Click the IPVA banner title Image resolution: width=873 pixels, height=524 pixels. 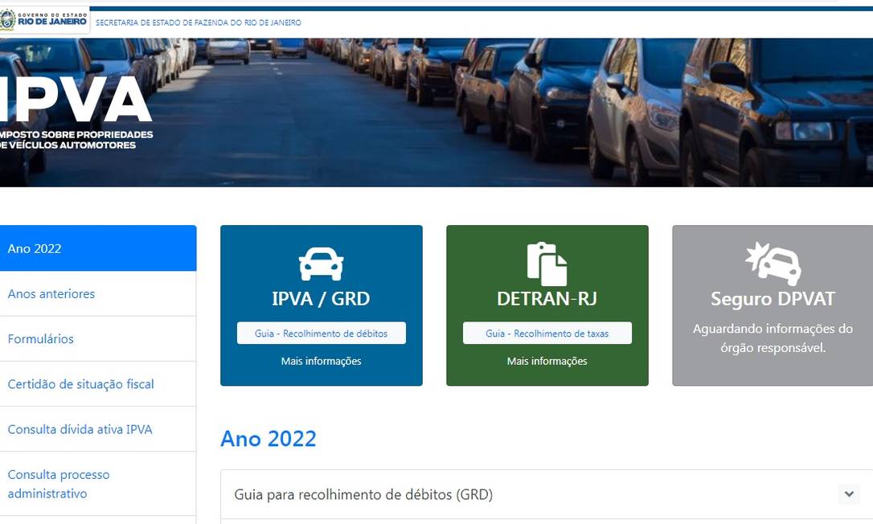[76, 100]
